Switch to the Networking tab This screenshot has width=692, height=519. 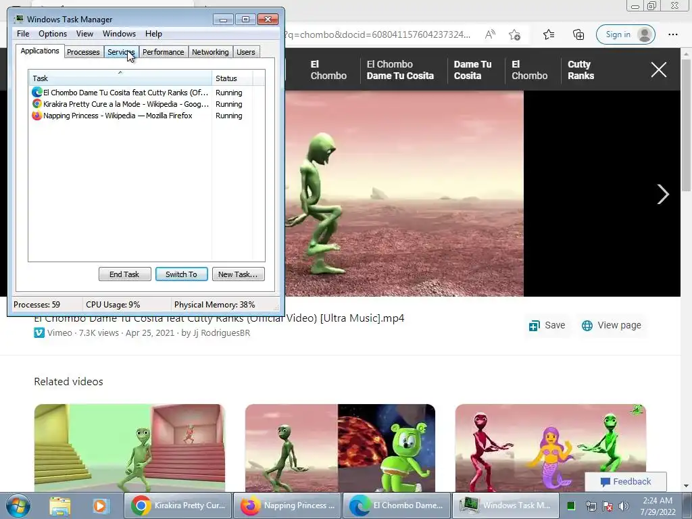[210, 52]
